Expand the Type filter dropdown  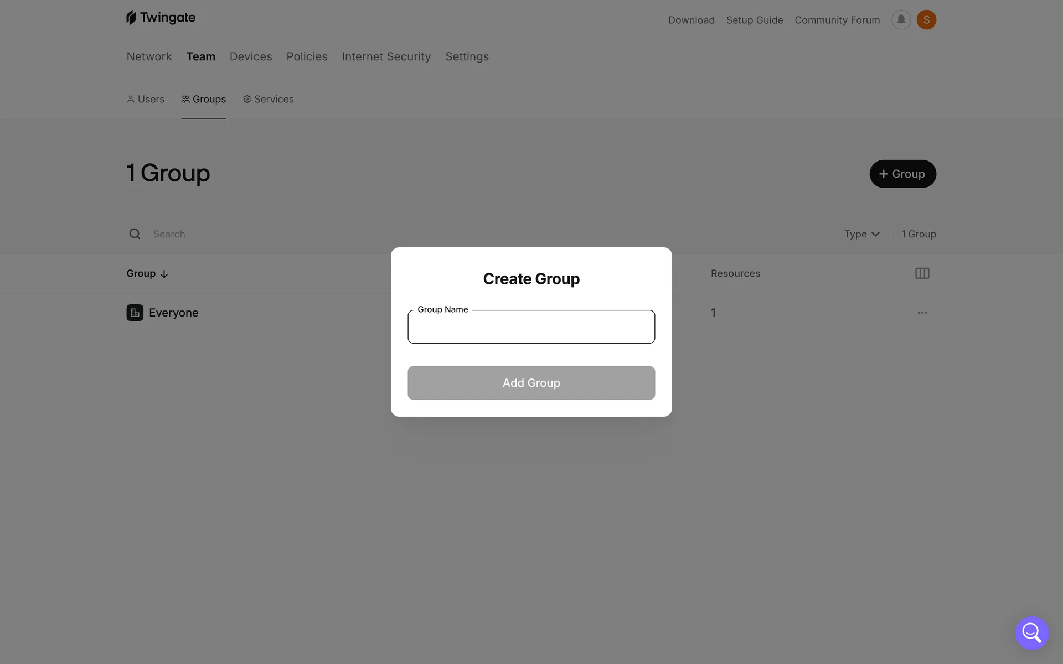[861, 234]
